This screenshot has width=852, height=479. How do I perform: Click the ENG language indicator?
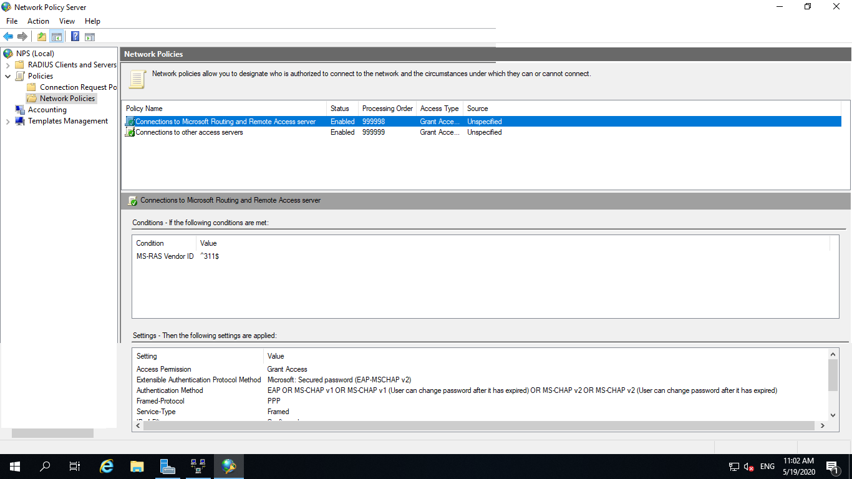click(767, 467)
